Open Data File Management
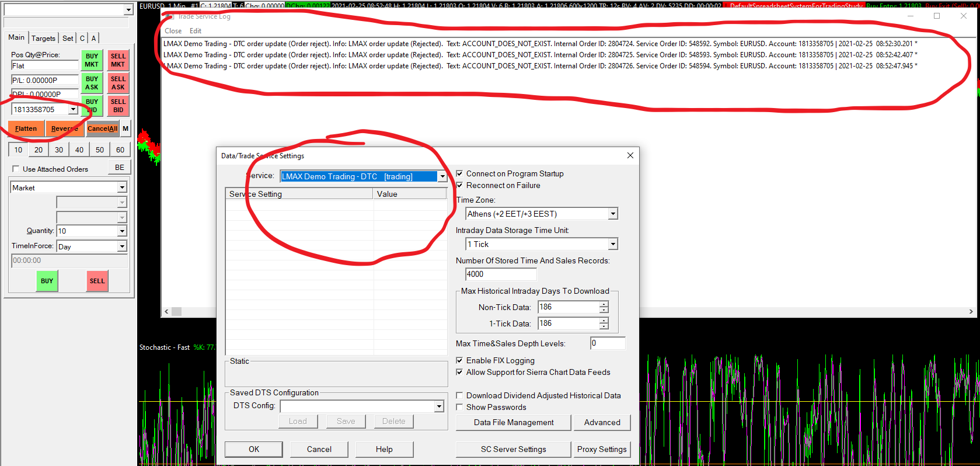 pos(514,422)
